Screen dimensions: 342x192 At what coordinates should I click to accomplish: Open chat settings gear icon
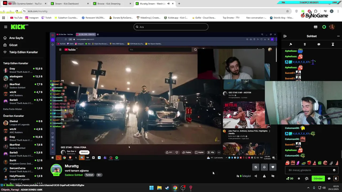[x=299, y=179]
